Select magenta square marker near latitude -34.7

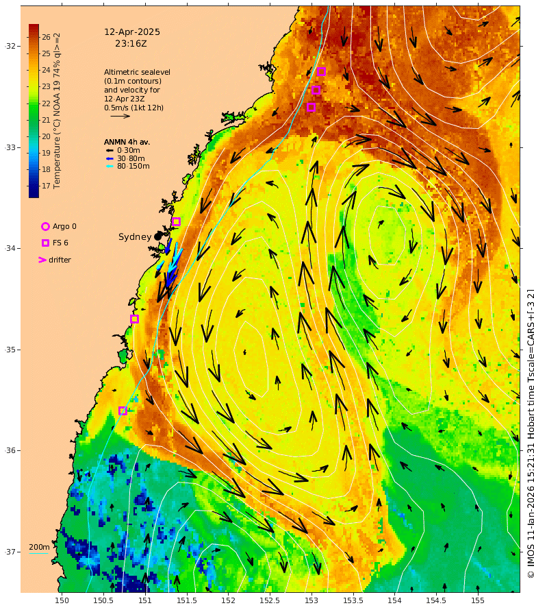click(x=134, y=319)
